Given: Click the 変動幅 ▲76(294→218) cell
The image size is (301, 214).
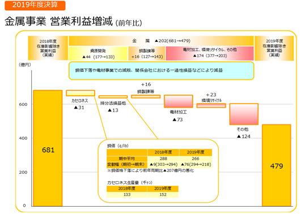Looking at the screenshot, I should tap(196, 165).
